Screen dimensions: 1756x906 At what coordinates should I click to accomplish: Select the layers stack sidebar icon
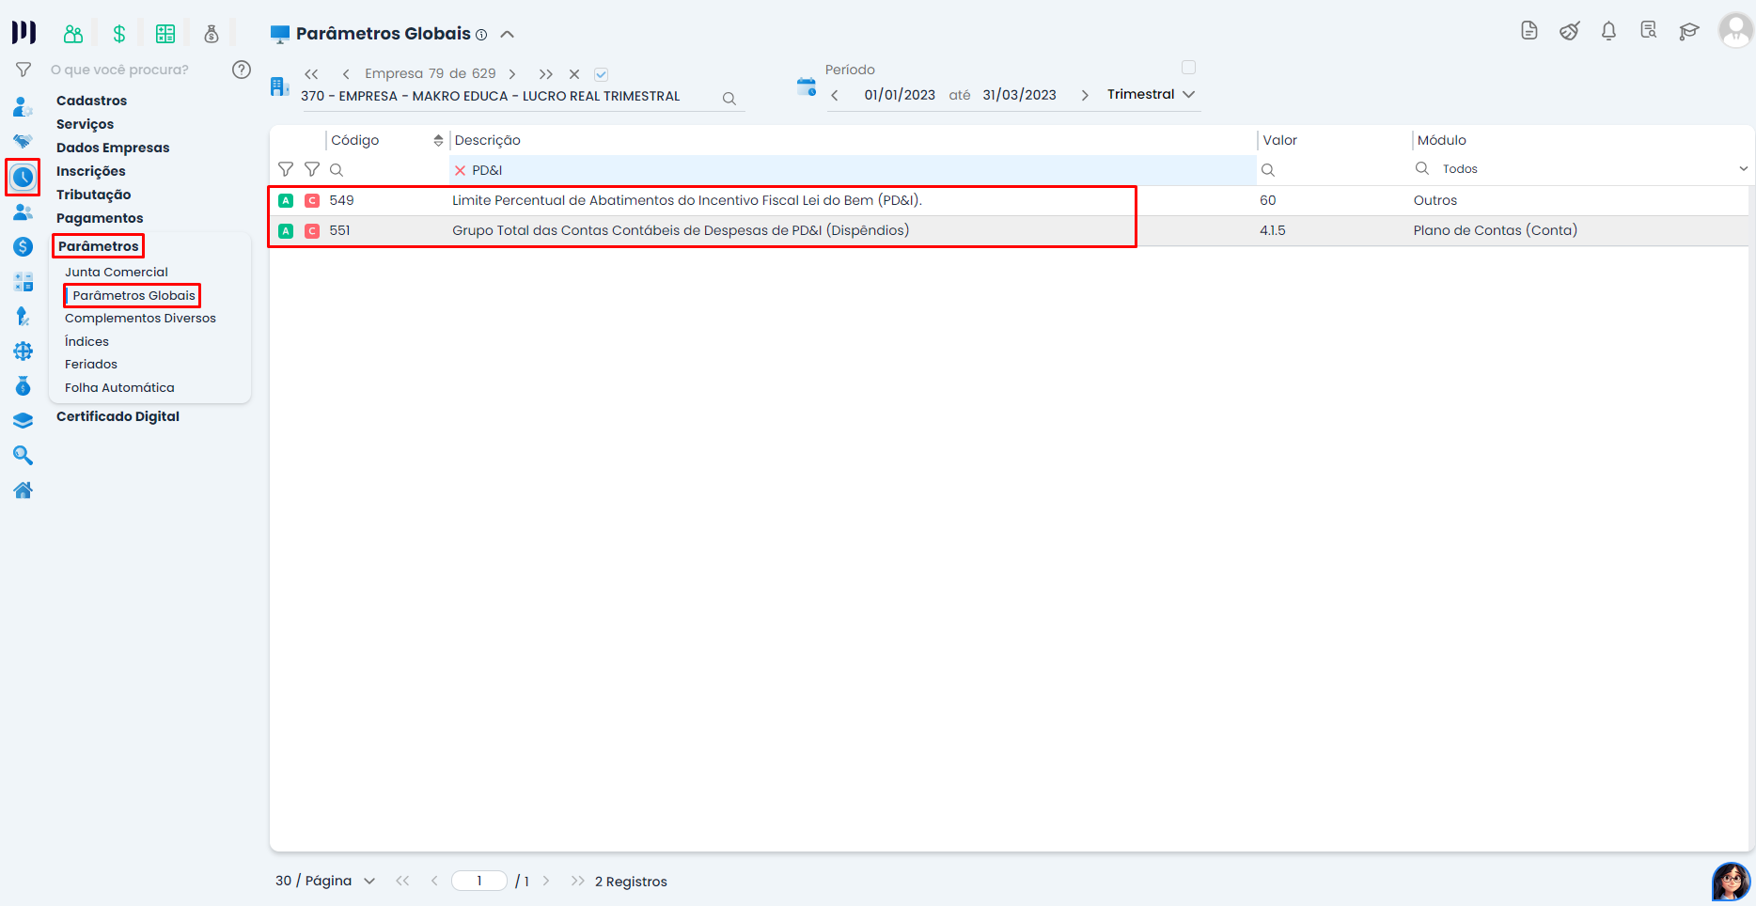click(x=23, y=420)
